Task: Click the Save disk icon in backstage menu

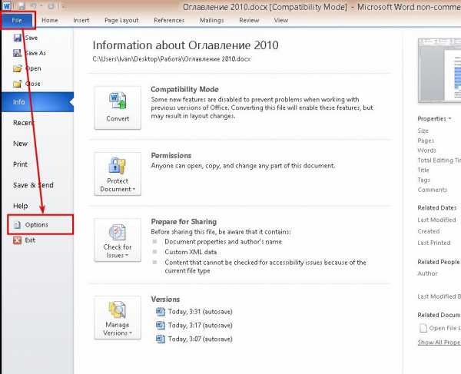Action: [18, 38]
